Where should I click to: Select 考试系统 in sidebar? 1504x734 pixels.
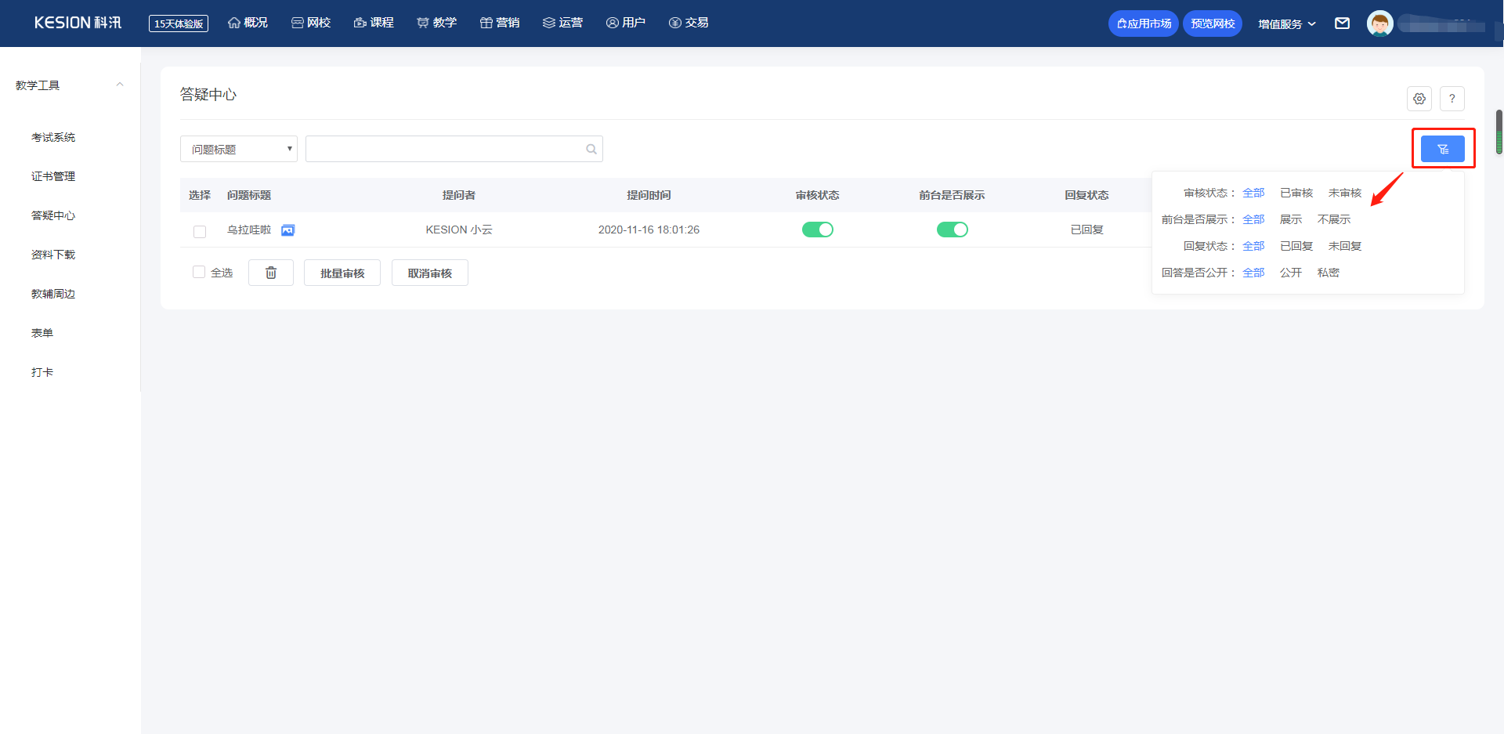pos(53,137)
